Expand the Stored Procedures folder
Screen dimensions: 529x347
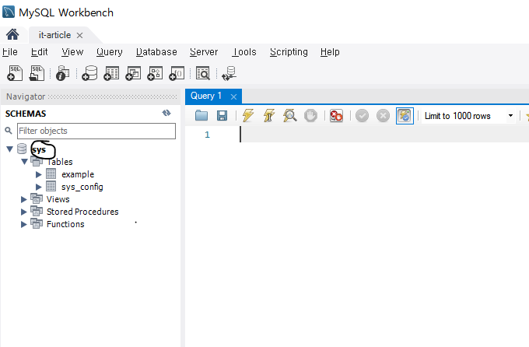[23, 212]
